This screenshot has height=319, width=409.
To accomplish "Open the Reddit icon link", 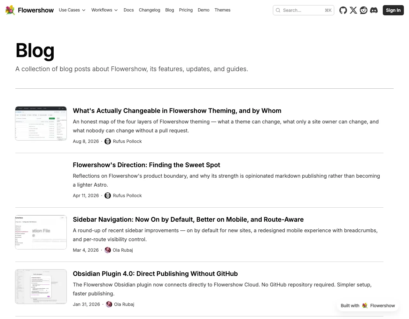I will [364, 10].
